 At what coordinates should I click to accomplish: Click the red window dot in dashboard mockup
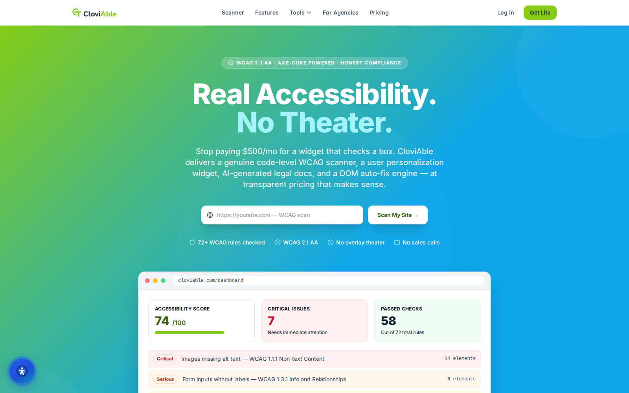147,281
